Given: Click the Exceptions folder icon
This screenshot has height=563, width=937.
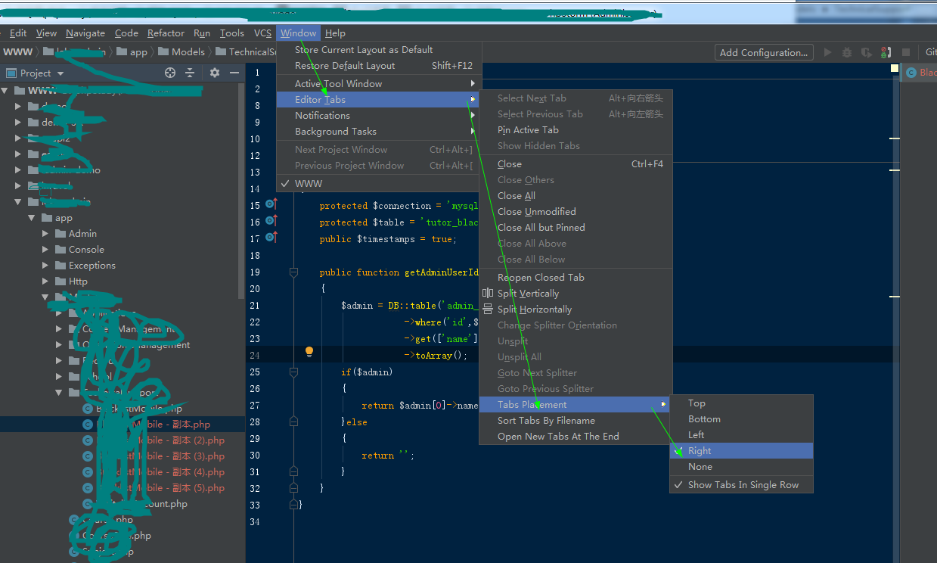Looking at the screenshot, I should (60, 265).
